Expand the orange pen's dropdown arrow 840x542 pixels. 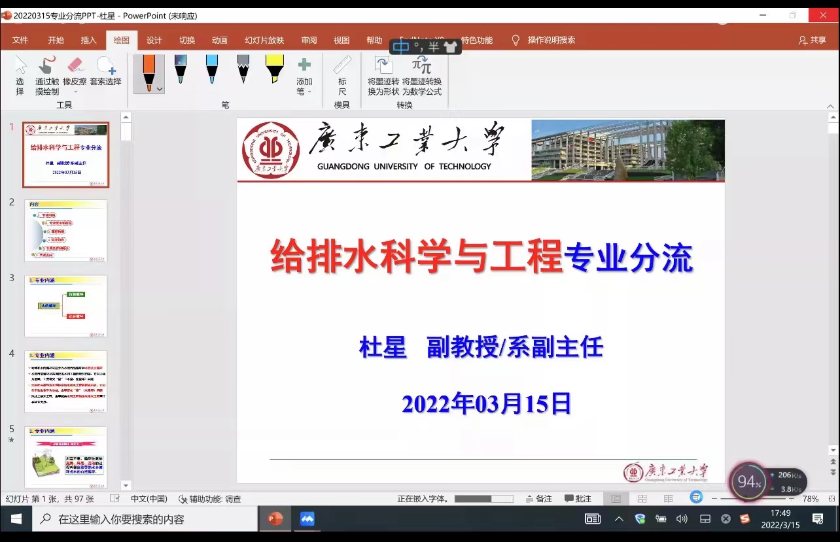point(160,88)
